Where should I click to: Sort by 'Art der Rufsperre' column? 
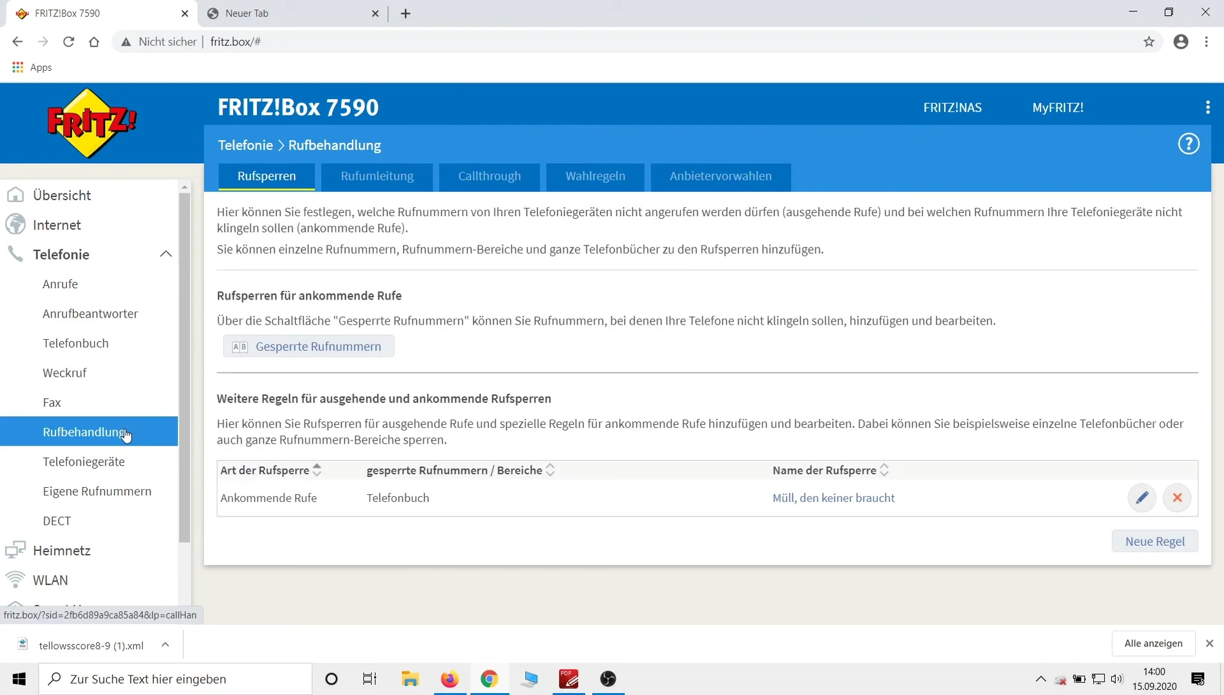317,471
